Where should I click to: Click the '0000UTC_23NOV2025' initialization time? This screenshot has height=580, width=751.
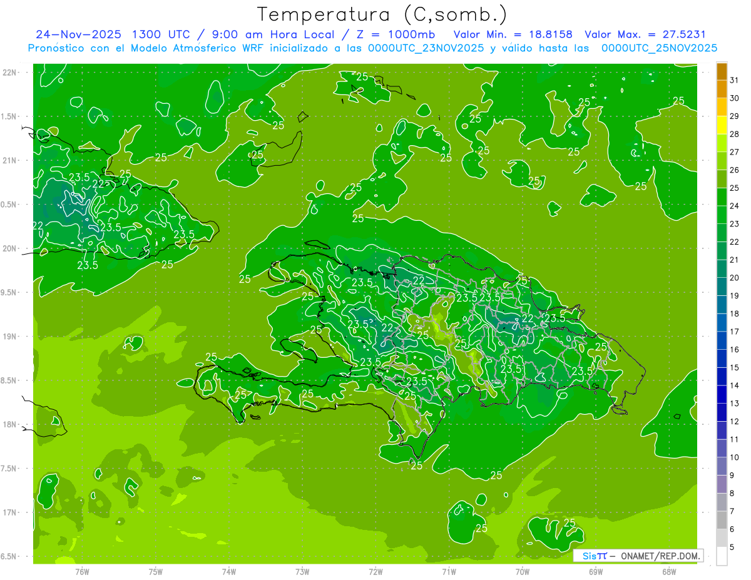pyautogui.click(x=426, y=48)
